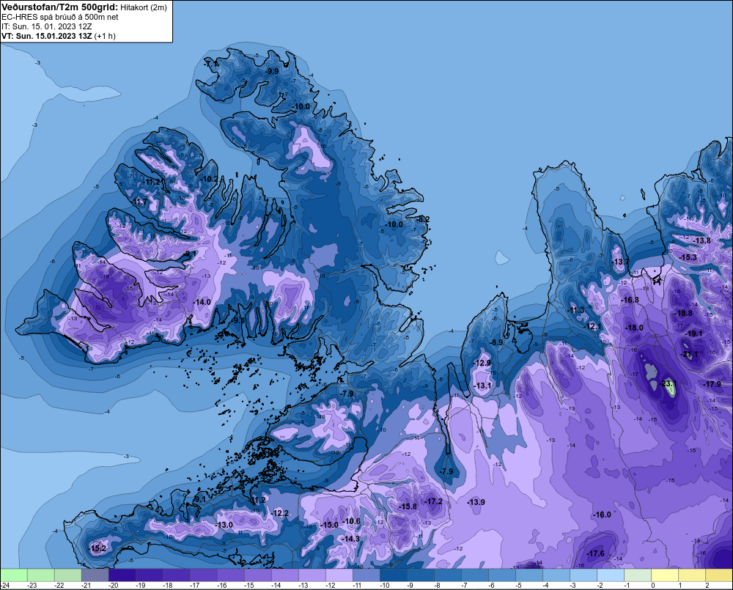
Task: Click the -12.1 temperature value
Action: (593, 326)
